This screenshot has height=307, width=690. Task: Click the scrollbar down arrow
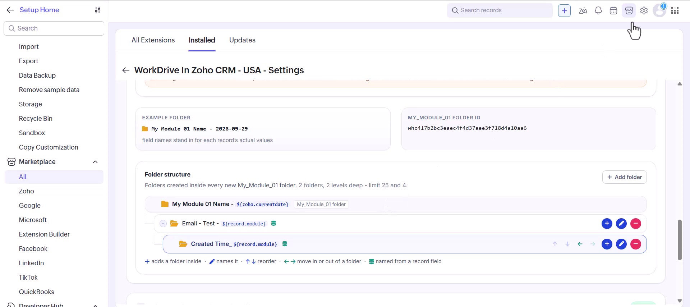680,301
